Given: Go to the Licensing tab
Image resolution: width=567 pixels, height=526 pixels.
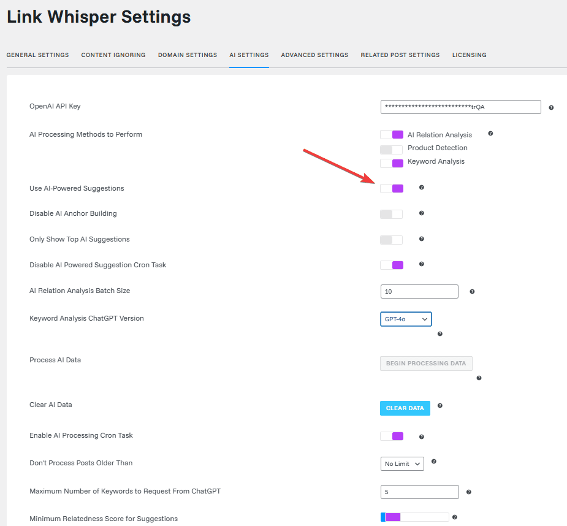Looking at the screenshot, I should click(469, 55).
